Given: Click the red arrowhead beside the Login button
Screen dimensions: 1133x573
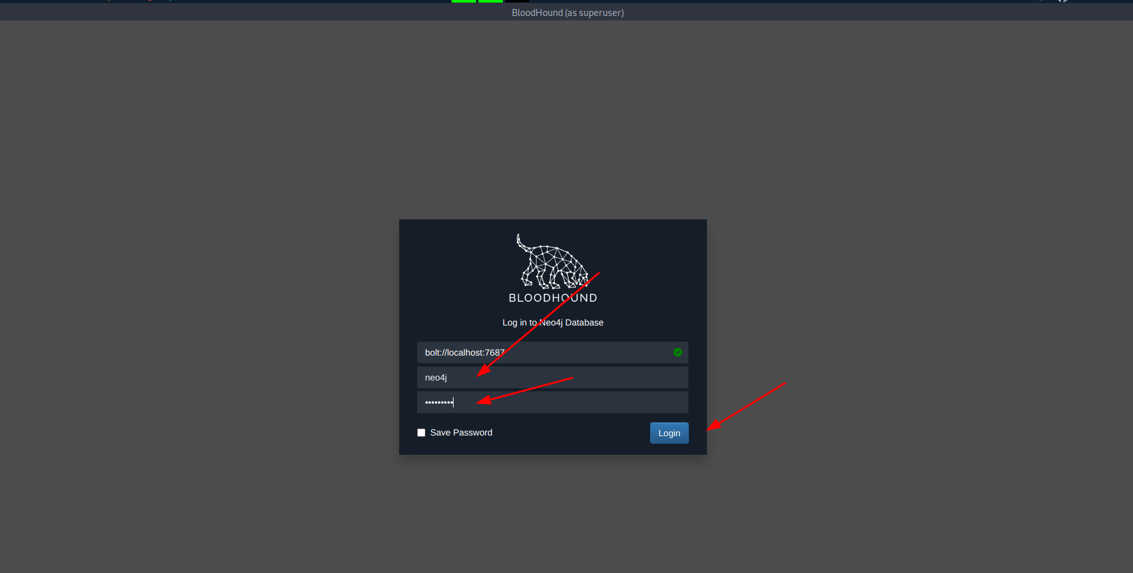Looking at the screenshot, I should pyautogui.click(x=713, y=425).
